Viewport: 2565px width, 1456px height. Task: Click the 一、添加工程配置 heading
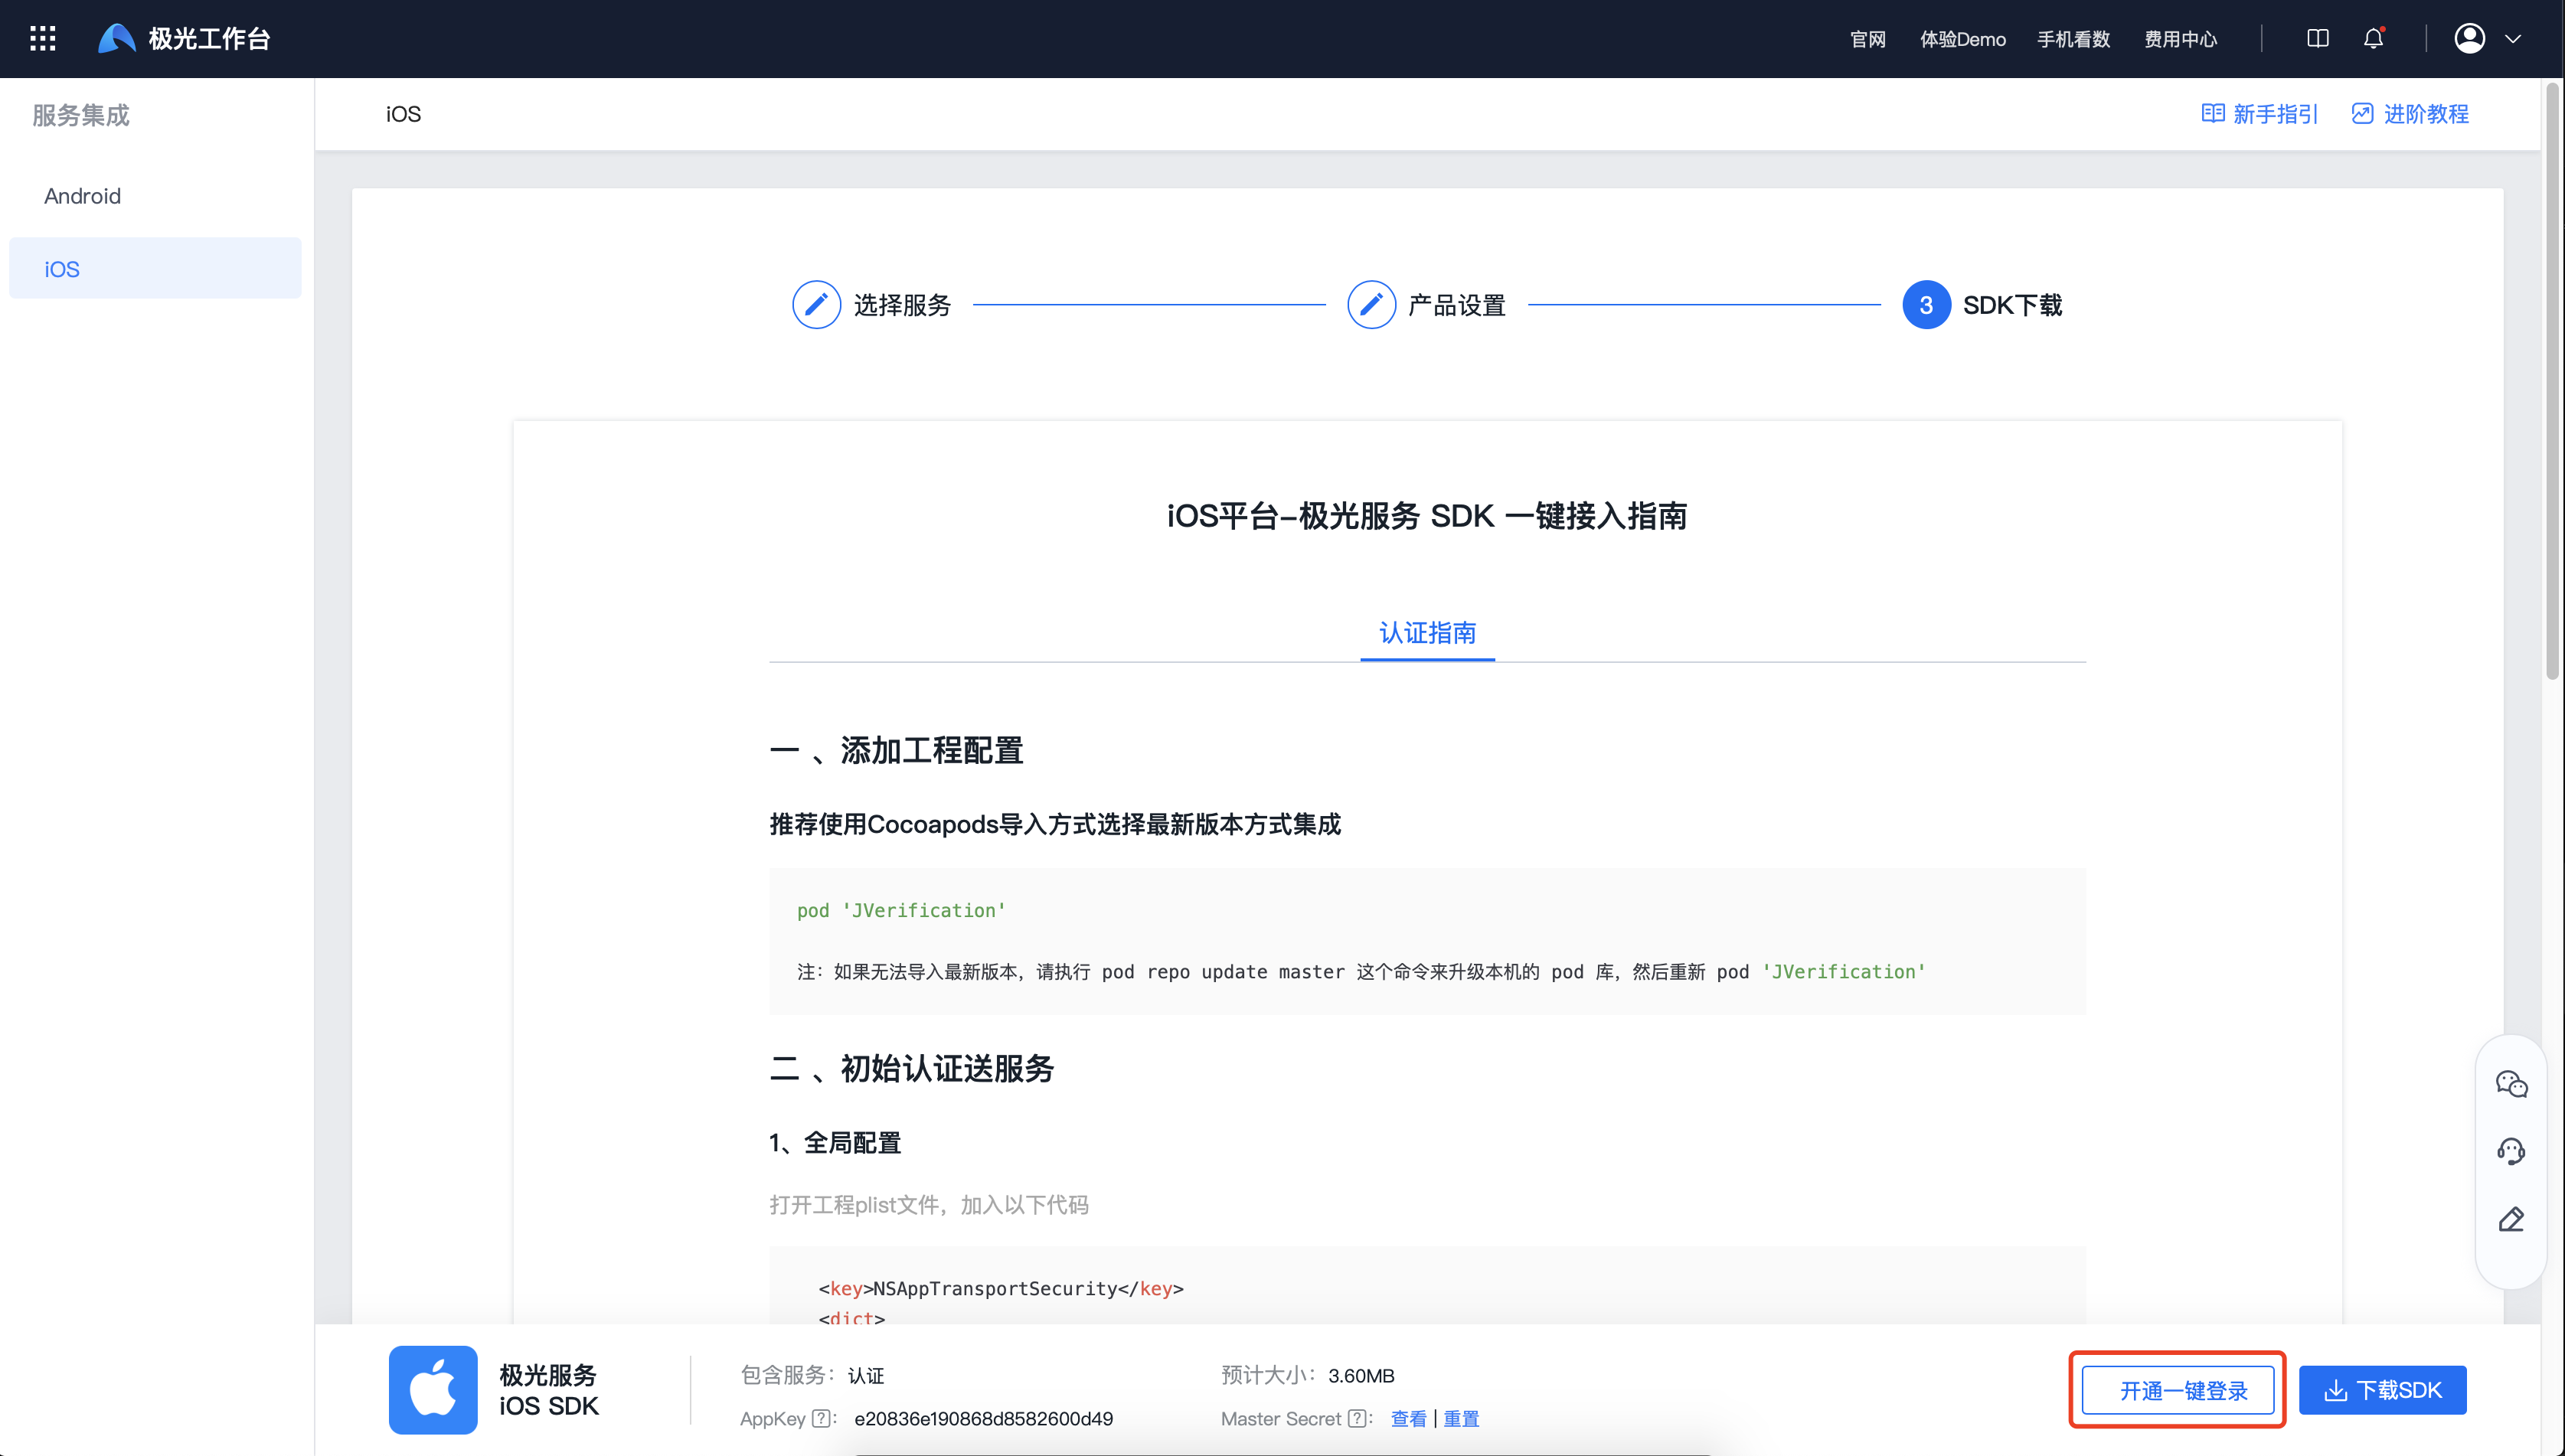[x=896, y=750]
